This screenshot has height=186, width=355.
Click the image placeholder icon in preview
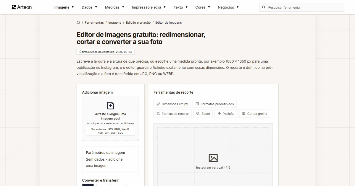213,158
